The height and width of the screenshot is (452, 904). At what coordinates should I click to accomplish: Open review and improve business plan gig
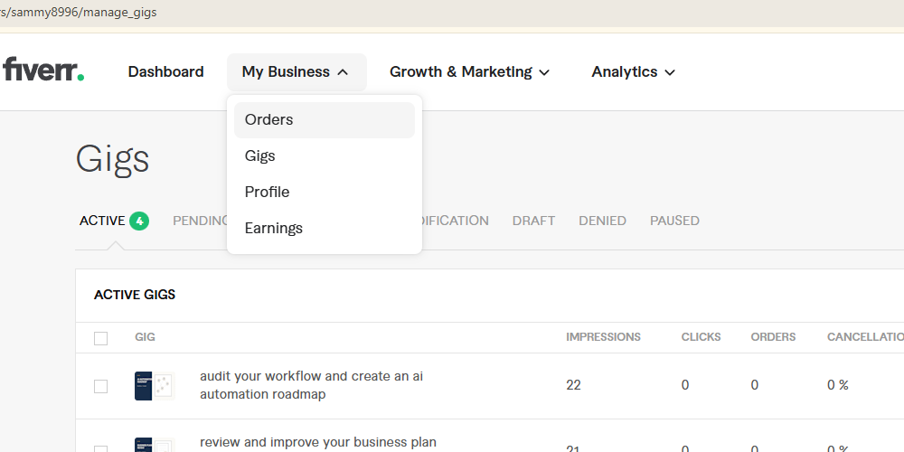coord(318,443)
